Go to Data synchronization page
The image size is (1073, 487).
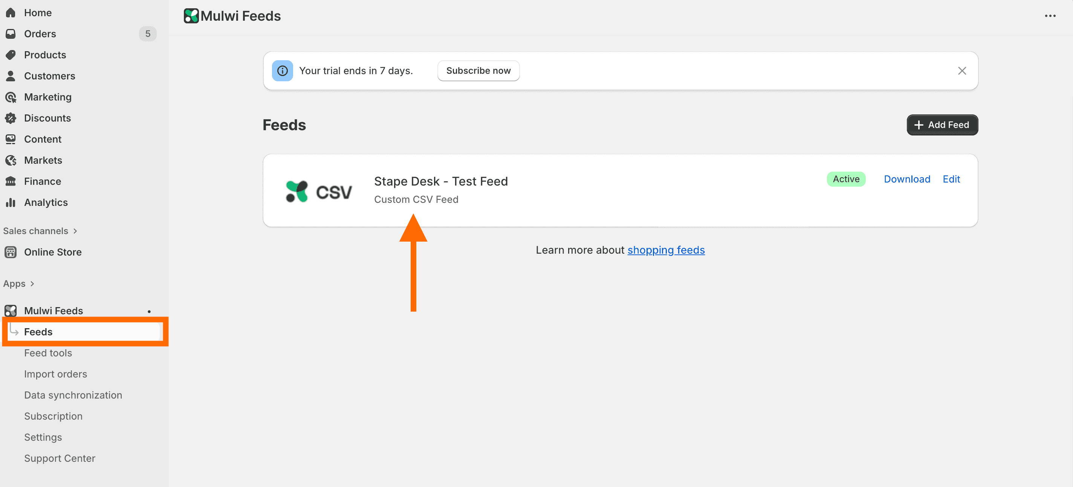point(73,395)
